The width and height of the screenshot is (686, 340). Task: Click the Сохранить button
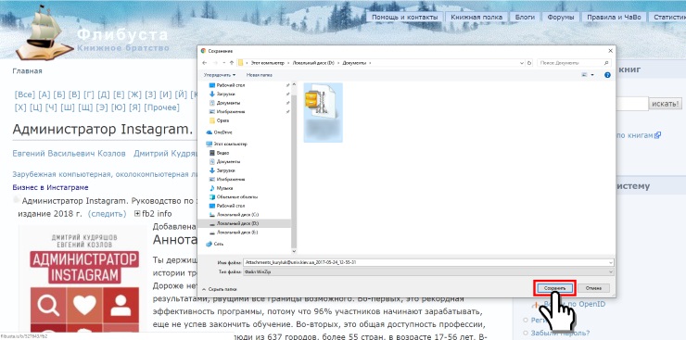[x=554, y=288]
